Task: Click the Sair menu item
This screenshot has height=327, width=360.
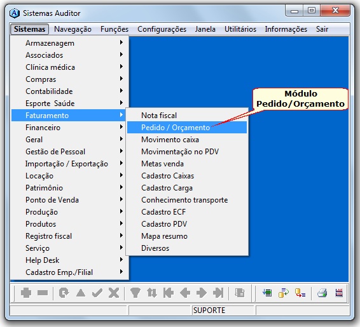Action: (x=322, y=29)
